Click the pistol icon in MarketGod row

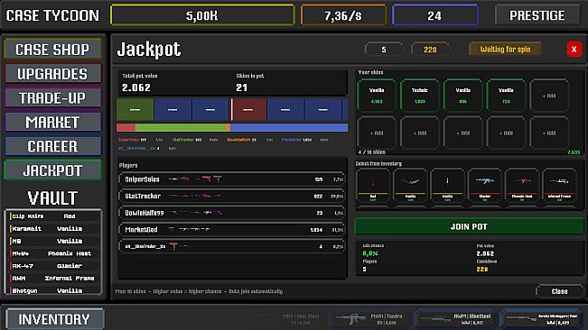[x=172, y=229]
